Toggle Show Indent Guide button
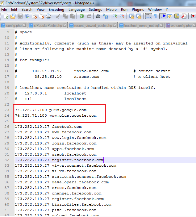The image size is (196, 217). click(x=163, y=16)
